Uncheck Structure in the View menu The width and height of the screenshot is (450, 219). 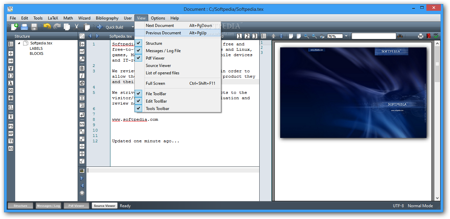pyautogui.click(x=154, y=43)
